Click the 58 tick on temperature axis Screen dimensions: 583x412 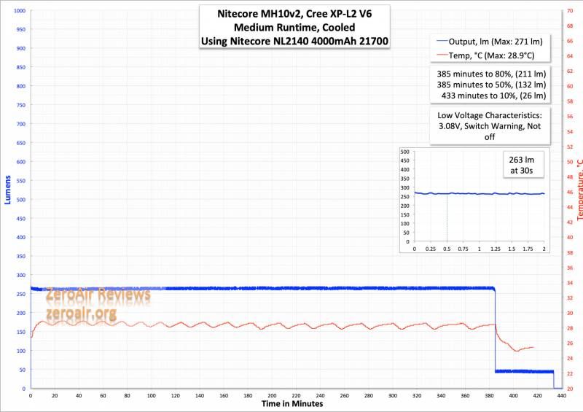tap(570, 101)
